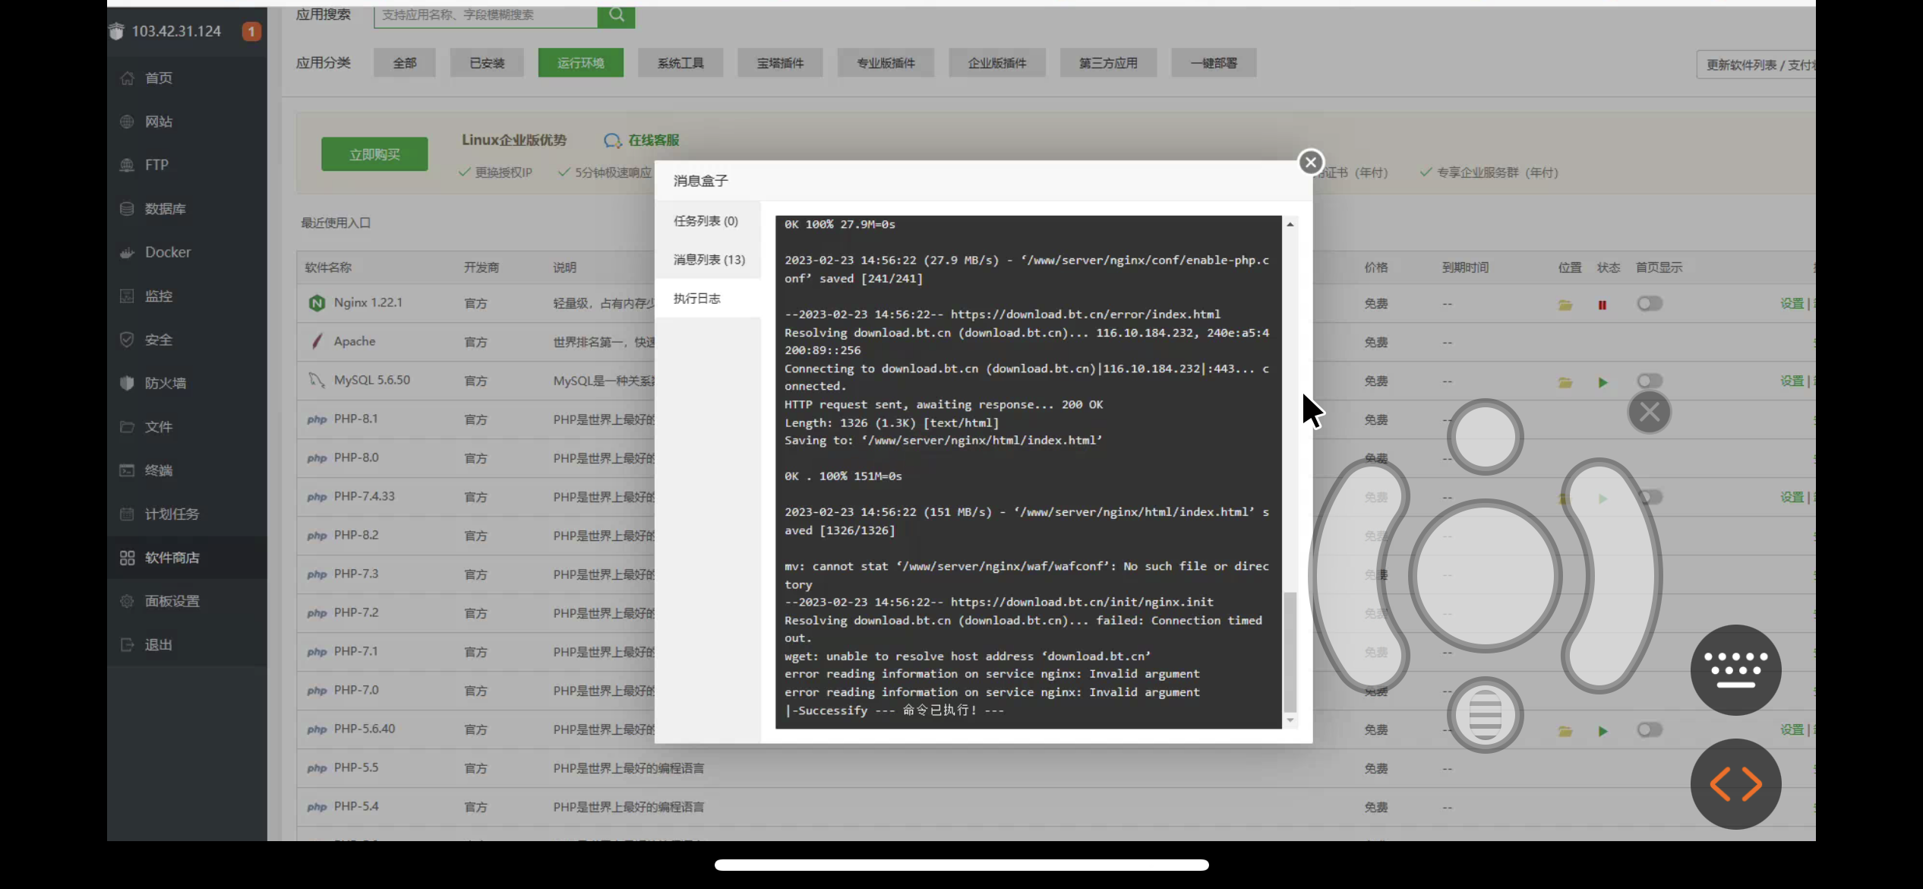The width and height of the screenshot is (1923, 889).
Task: Click 退出 to log out
Action: coord(186,645)
